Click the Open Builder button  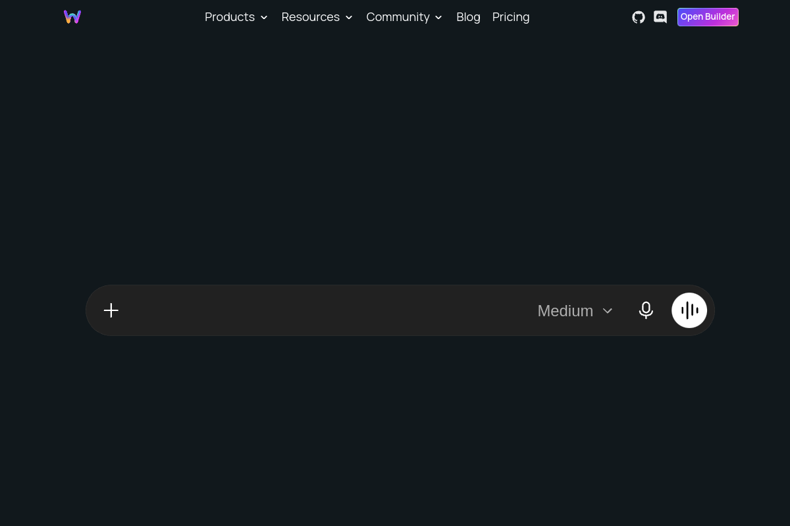708,17
